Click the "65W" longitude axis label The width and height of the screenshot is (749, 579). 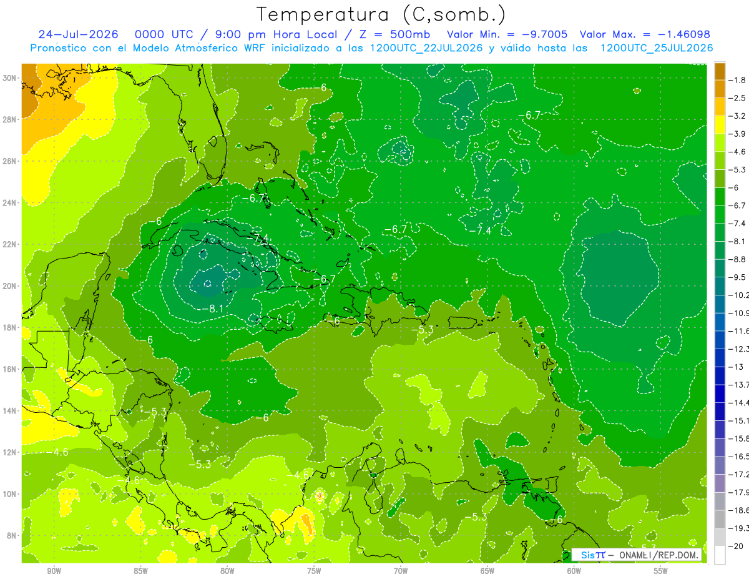[x=487, y=571]
